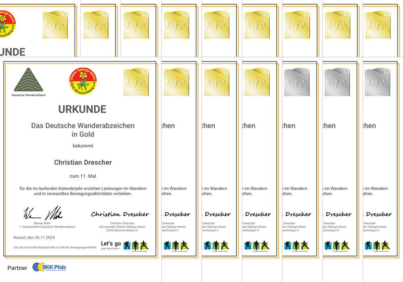Click the BKK Pfalz partner logo
The image size is (403, 282).
(49, 267)
